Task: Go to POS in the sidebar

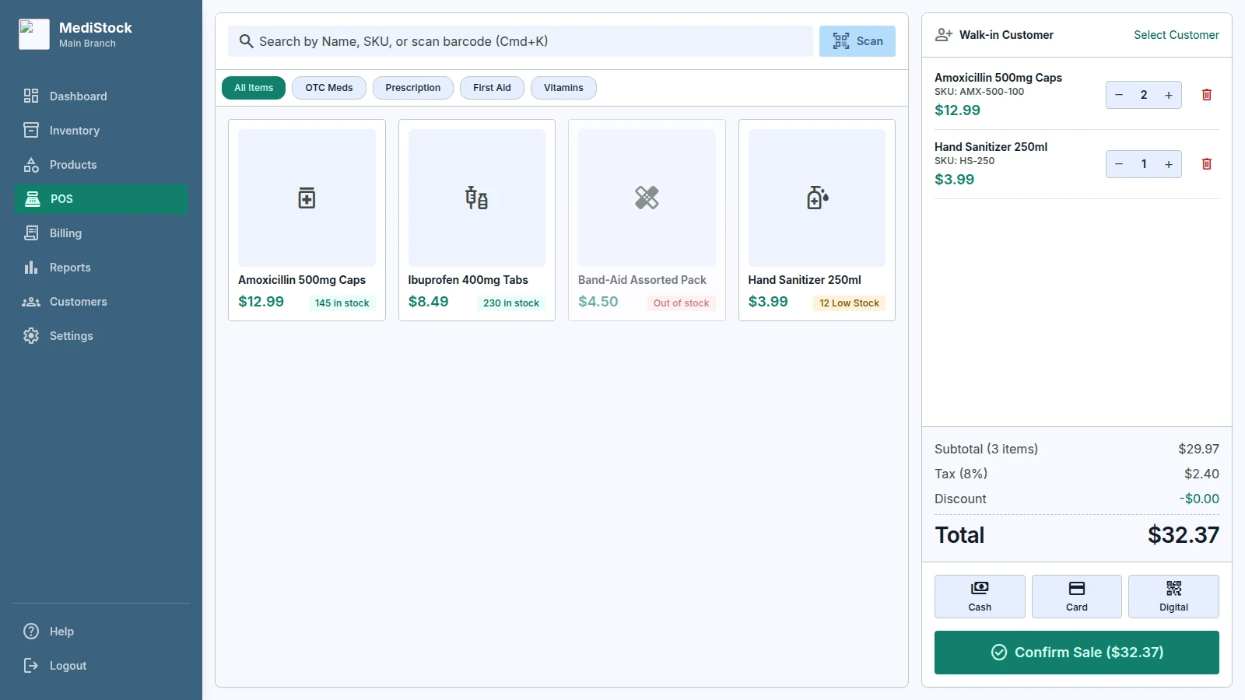Action: click(x=101, y=198)
